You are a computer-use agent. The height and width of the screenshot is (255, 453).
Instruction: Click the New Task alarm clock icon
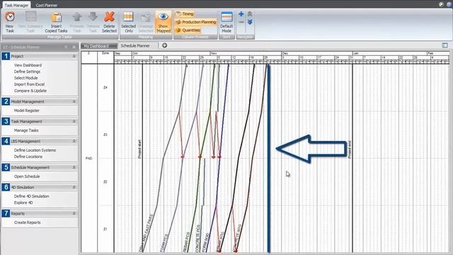pos(10,17)
